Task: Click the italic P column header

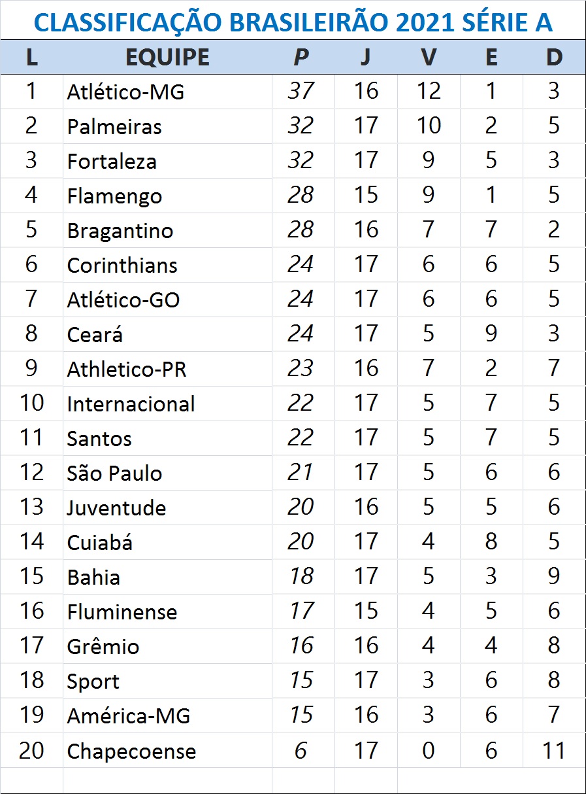Action: tap(301, 58)
